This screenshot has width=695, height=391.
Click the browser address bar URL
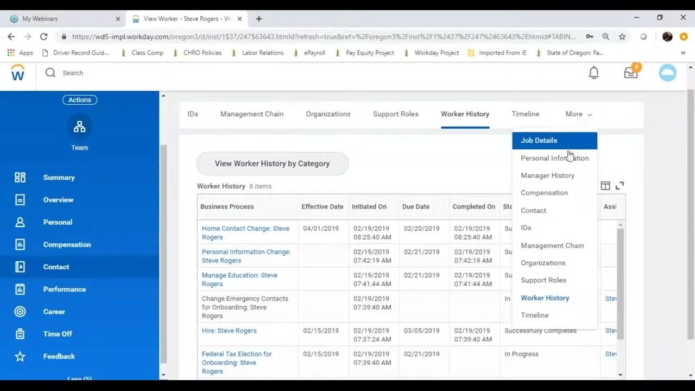[324, 36]
